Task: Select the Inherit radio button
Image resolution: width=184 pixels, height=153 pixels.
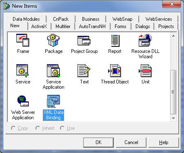Action: pyautogui.click(x=38, y=128)
